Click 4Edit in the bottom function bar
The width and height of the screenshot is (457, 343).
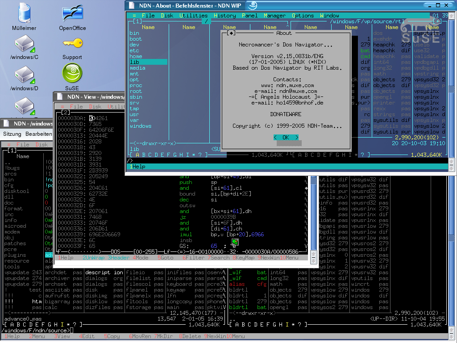(87, 336)
